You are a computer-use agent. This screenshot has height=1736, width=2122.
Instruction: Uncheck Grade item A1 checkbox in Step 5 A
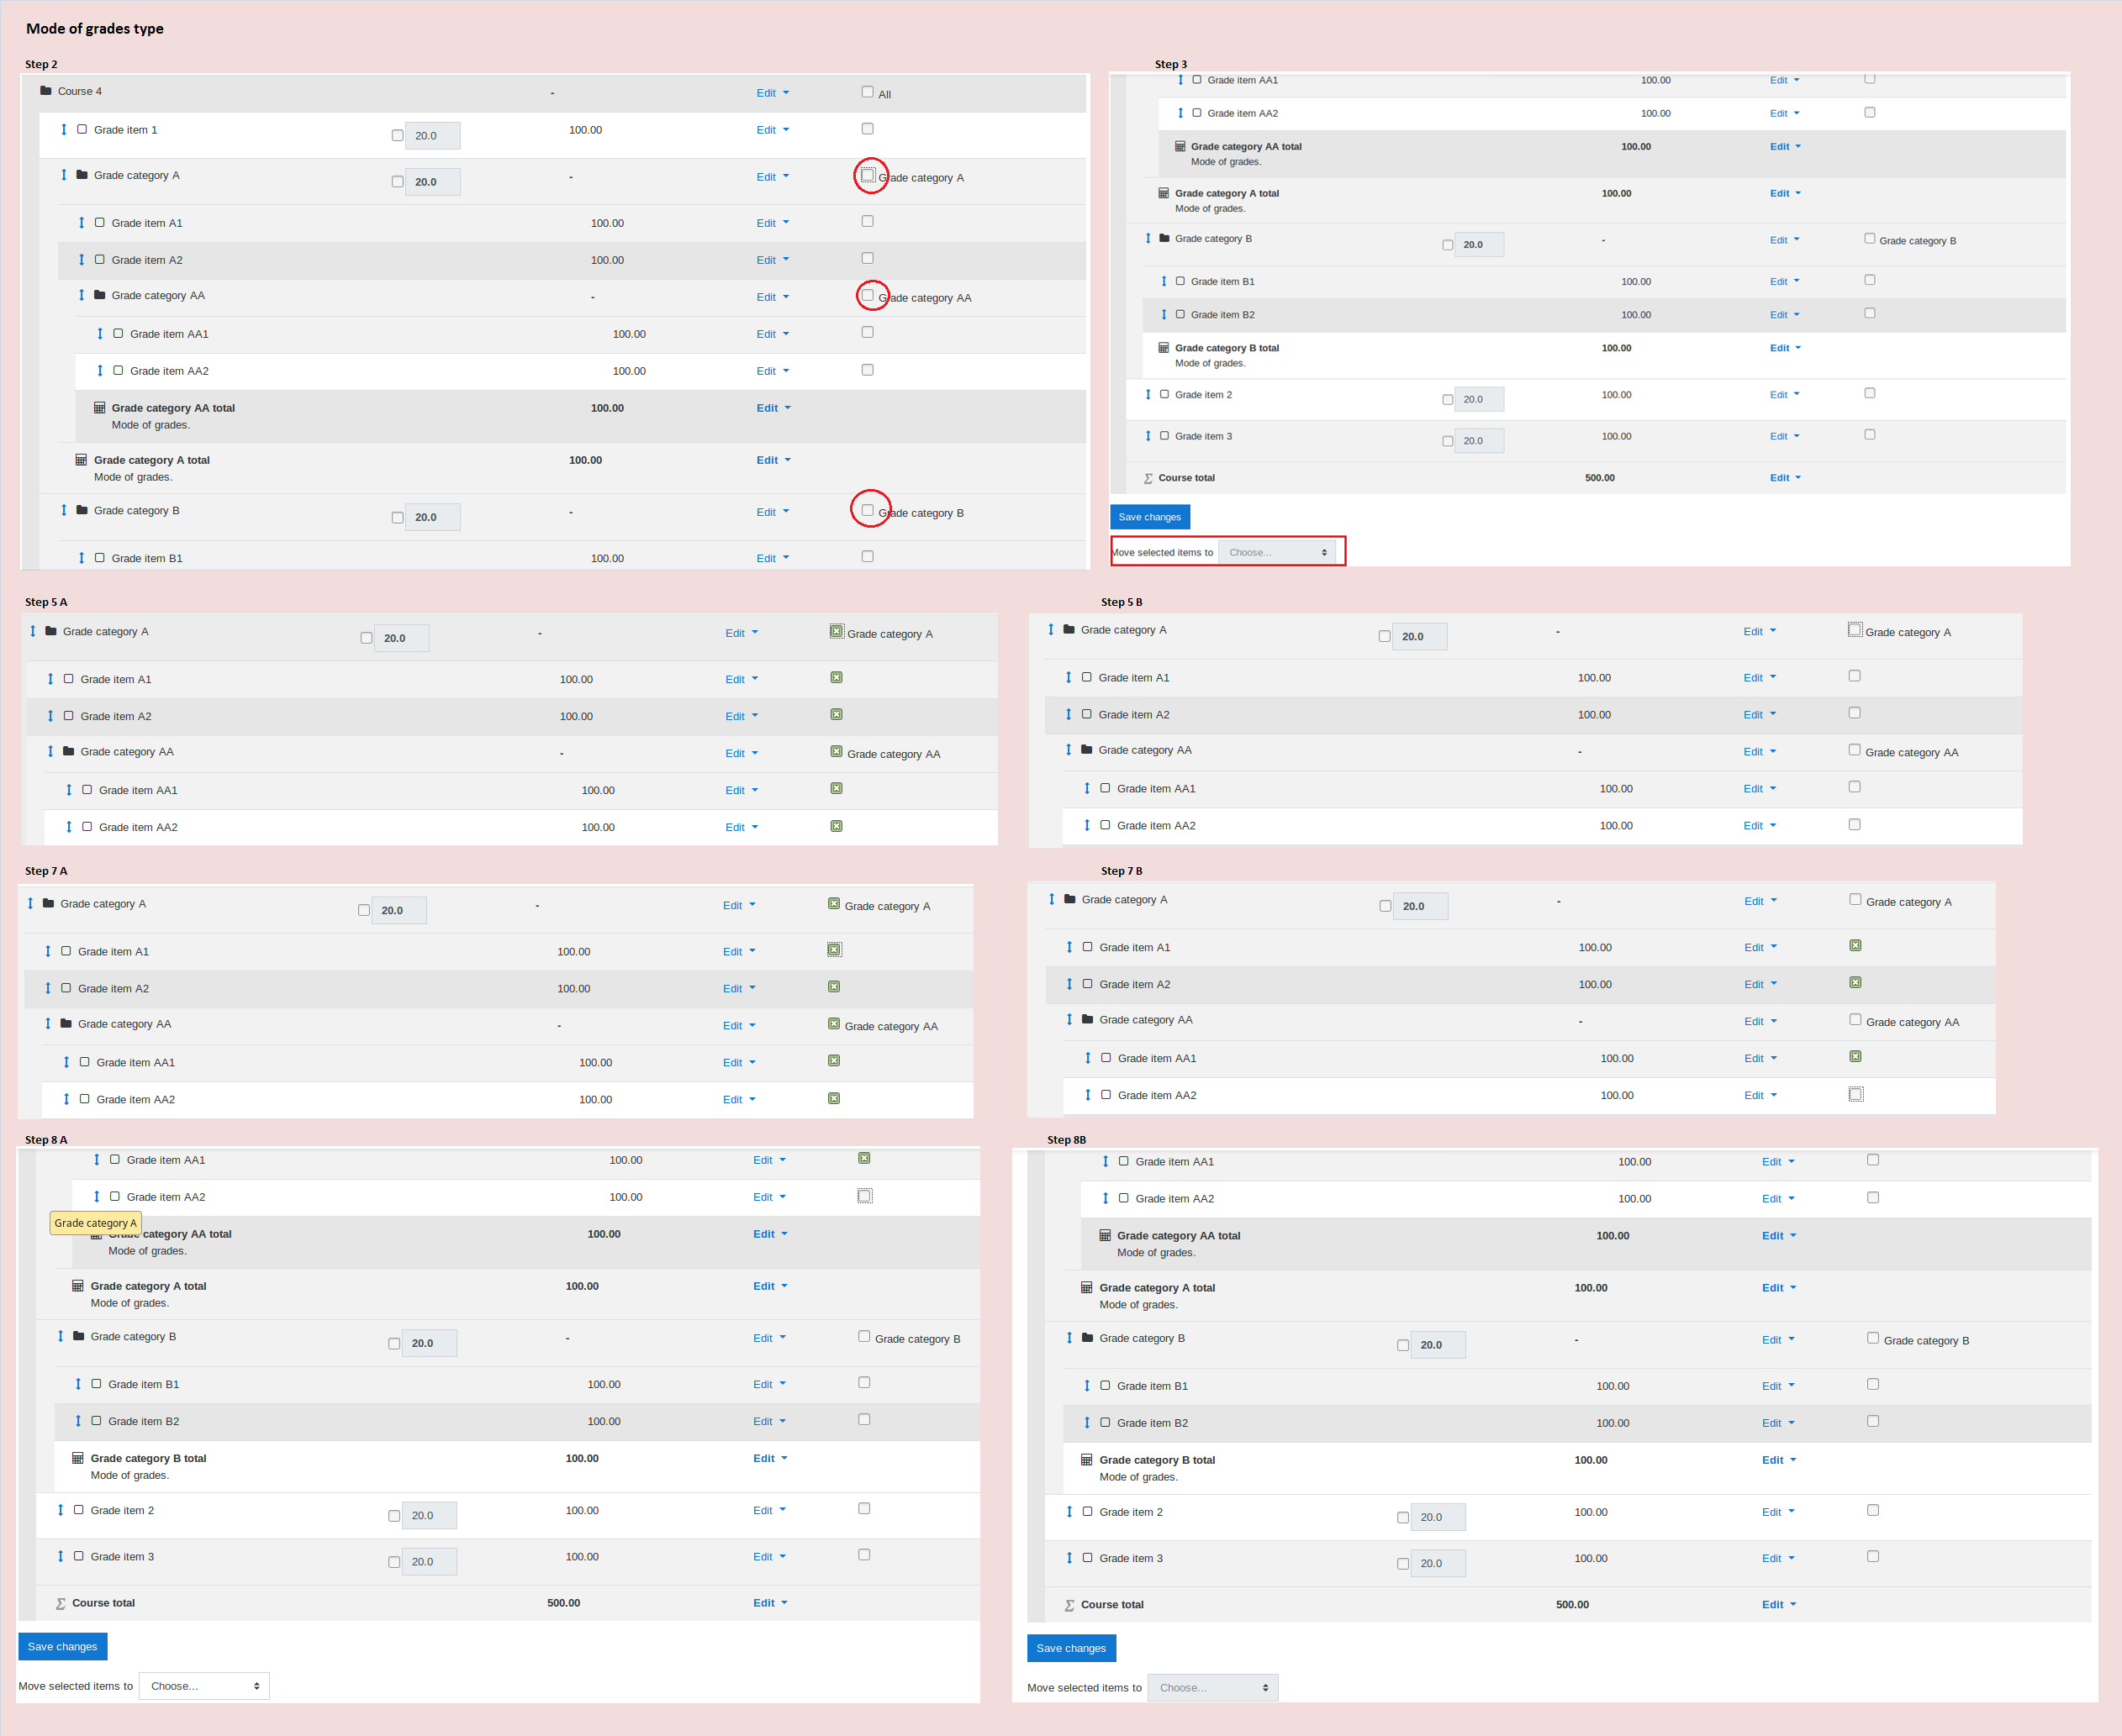(837, 678)
